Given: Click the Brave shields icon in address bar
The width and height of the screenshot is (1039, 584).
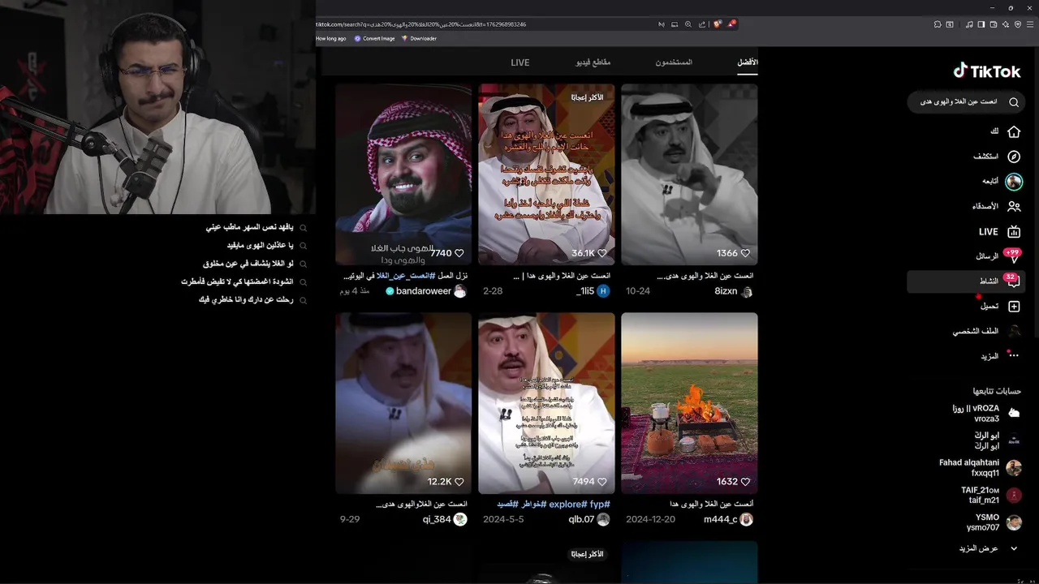Looking at the screenshot, I should click(718, 24).
